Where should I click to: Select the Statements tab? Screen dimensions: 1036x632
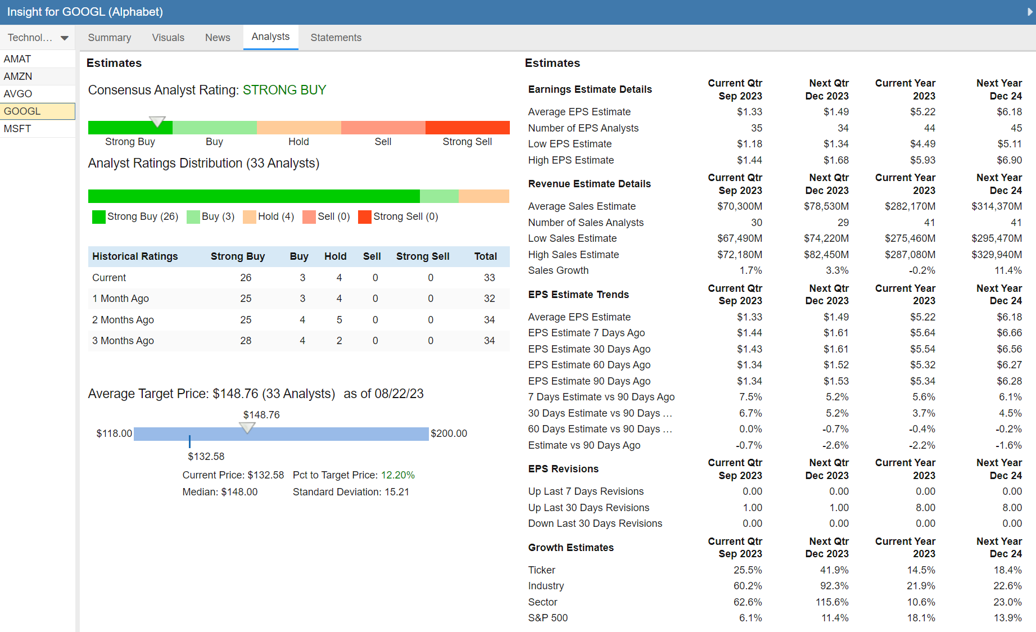pyautogui.click(x=336, y=38)
